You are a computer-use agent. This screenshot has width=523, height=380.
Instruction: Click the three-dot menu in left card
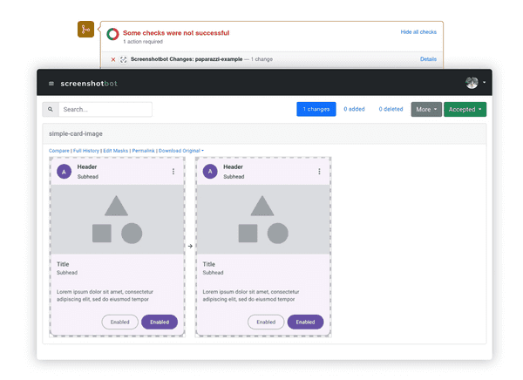[x=173, y=172]
